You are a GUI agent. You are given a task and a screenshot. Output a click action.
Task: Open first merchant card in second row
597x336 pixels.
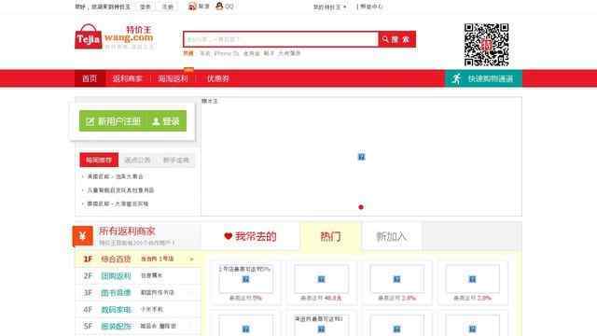(245, 324)
